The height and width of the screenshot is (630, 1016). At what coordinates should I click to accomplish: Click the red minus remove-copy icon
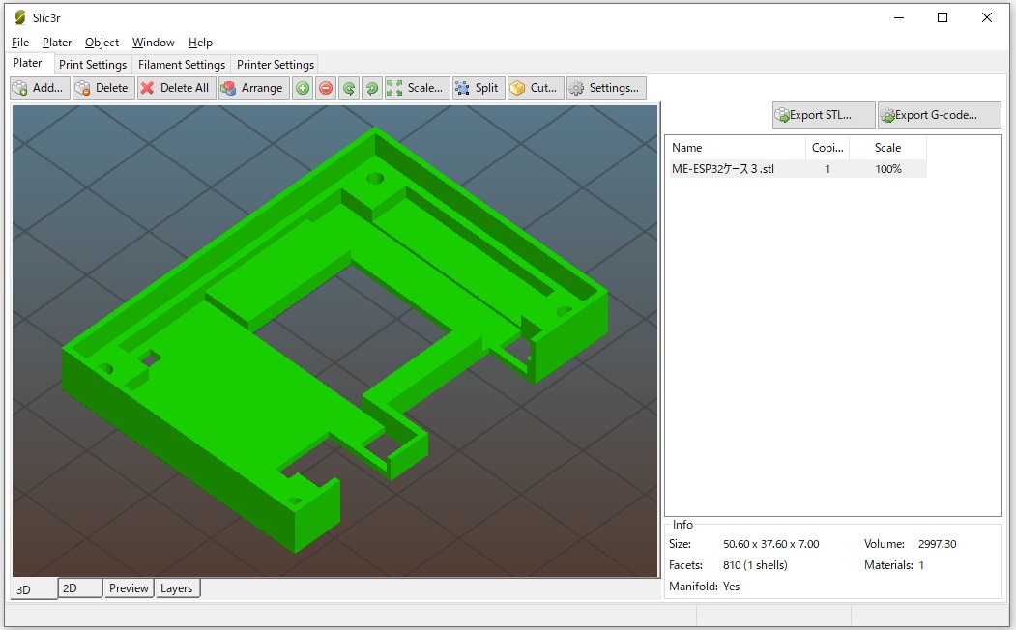(326, 88)
